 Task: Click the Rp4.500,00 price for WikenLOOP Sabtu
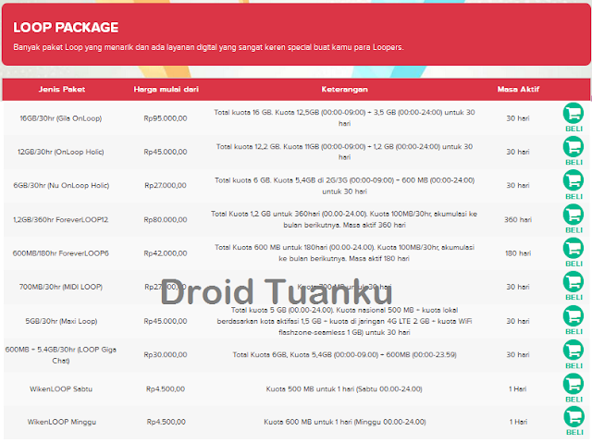coord(166,389)
